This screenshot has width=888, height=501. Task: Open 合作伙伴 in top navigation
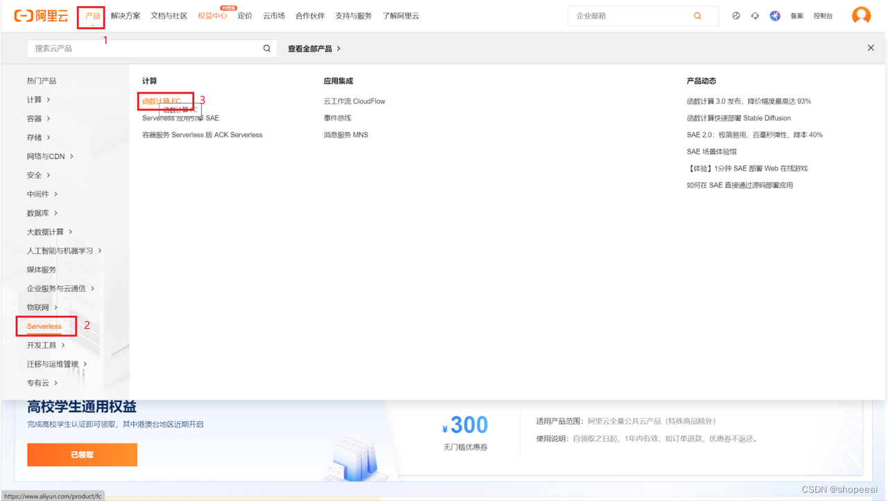[310, 15]
